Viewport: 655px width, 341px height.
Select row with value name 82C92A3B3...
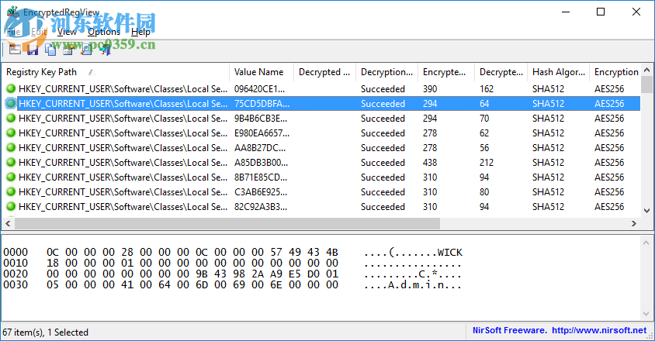pos(321,207)
